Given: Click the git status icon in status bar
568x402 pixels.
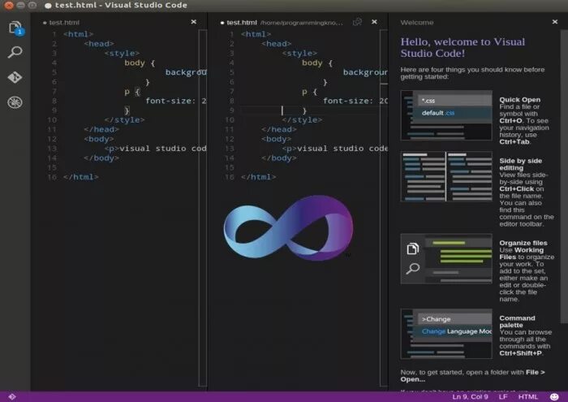Looking at the screenshot, I should click(x=12, y=396).
